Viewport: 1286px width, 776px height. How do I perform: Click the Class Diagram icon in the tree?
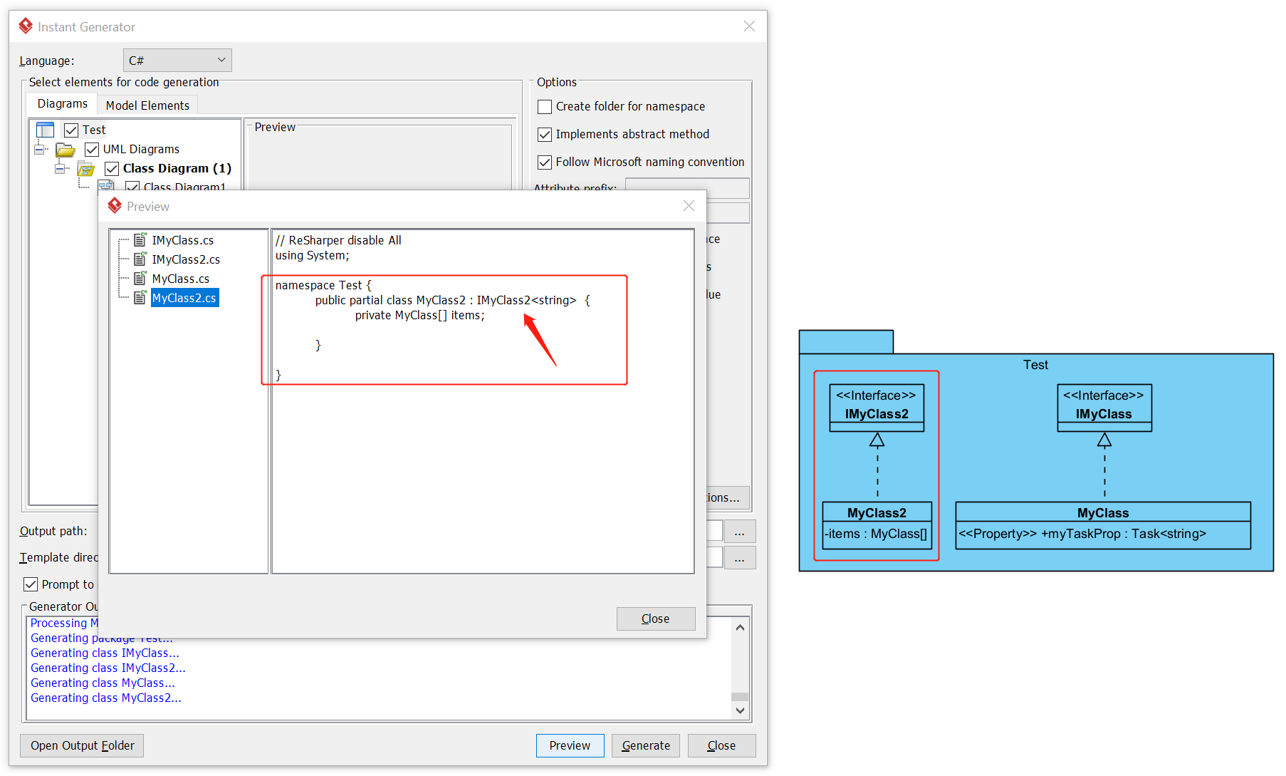(x=86, y=168)
